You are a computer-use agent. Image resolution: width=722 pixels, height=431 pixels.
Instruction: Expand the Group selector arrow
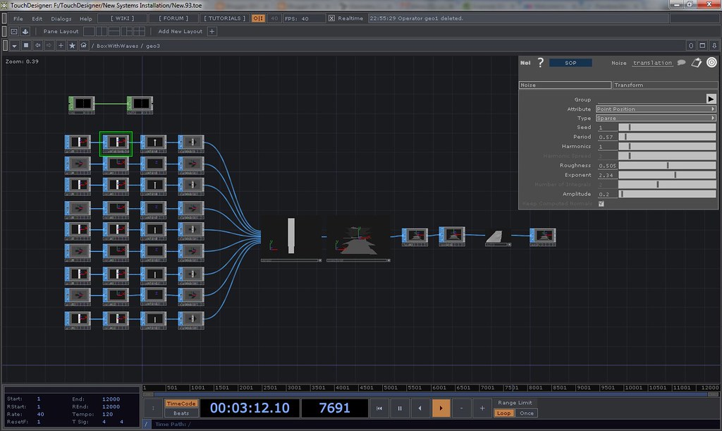(711, 99)
